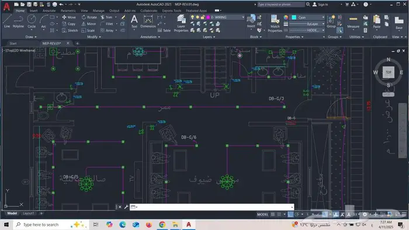The height and width of the screenshot is (230, 409).
Task: Activate the Rotate command
Action: click(89, 17)
